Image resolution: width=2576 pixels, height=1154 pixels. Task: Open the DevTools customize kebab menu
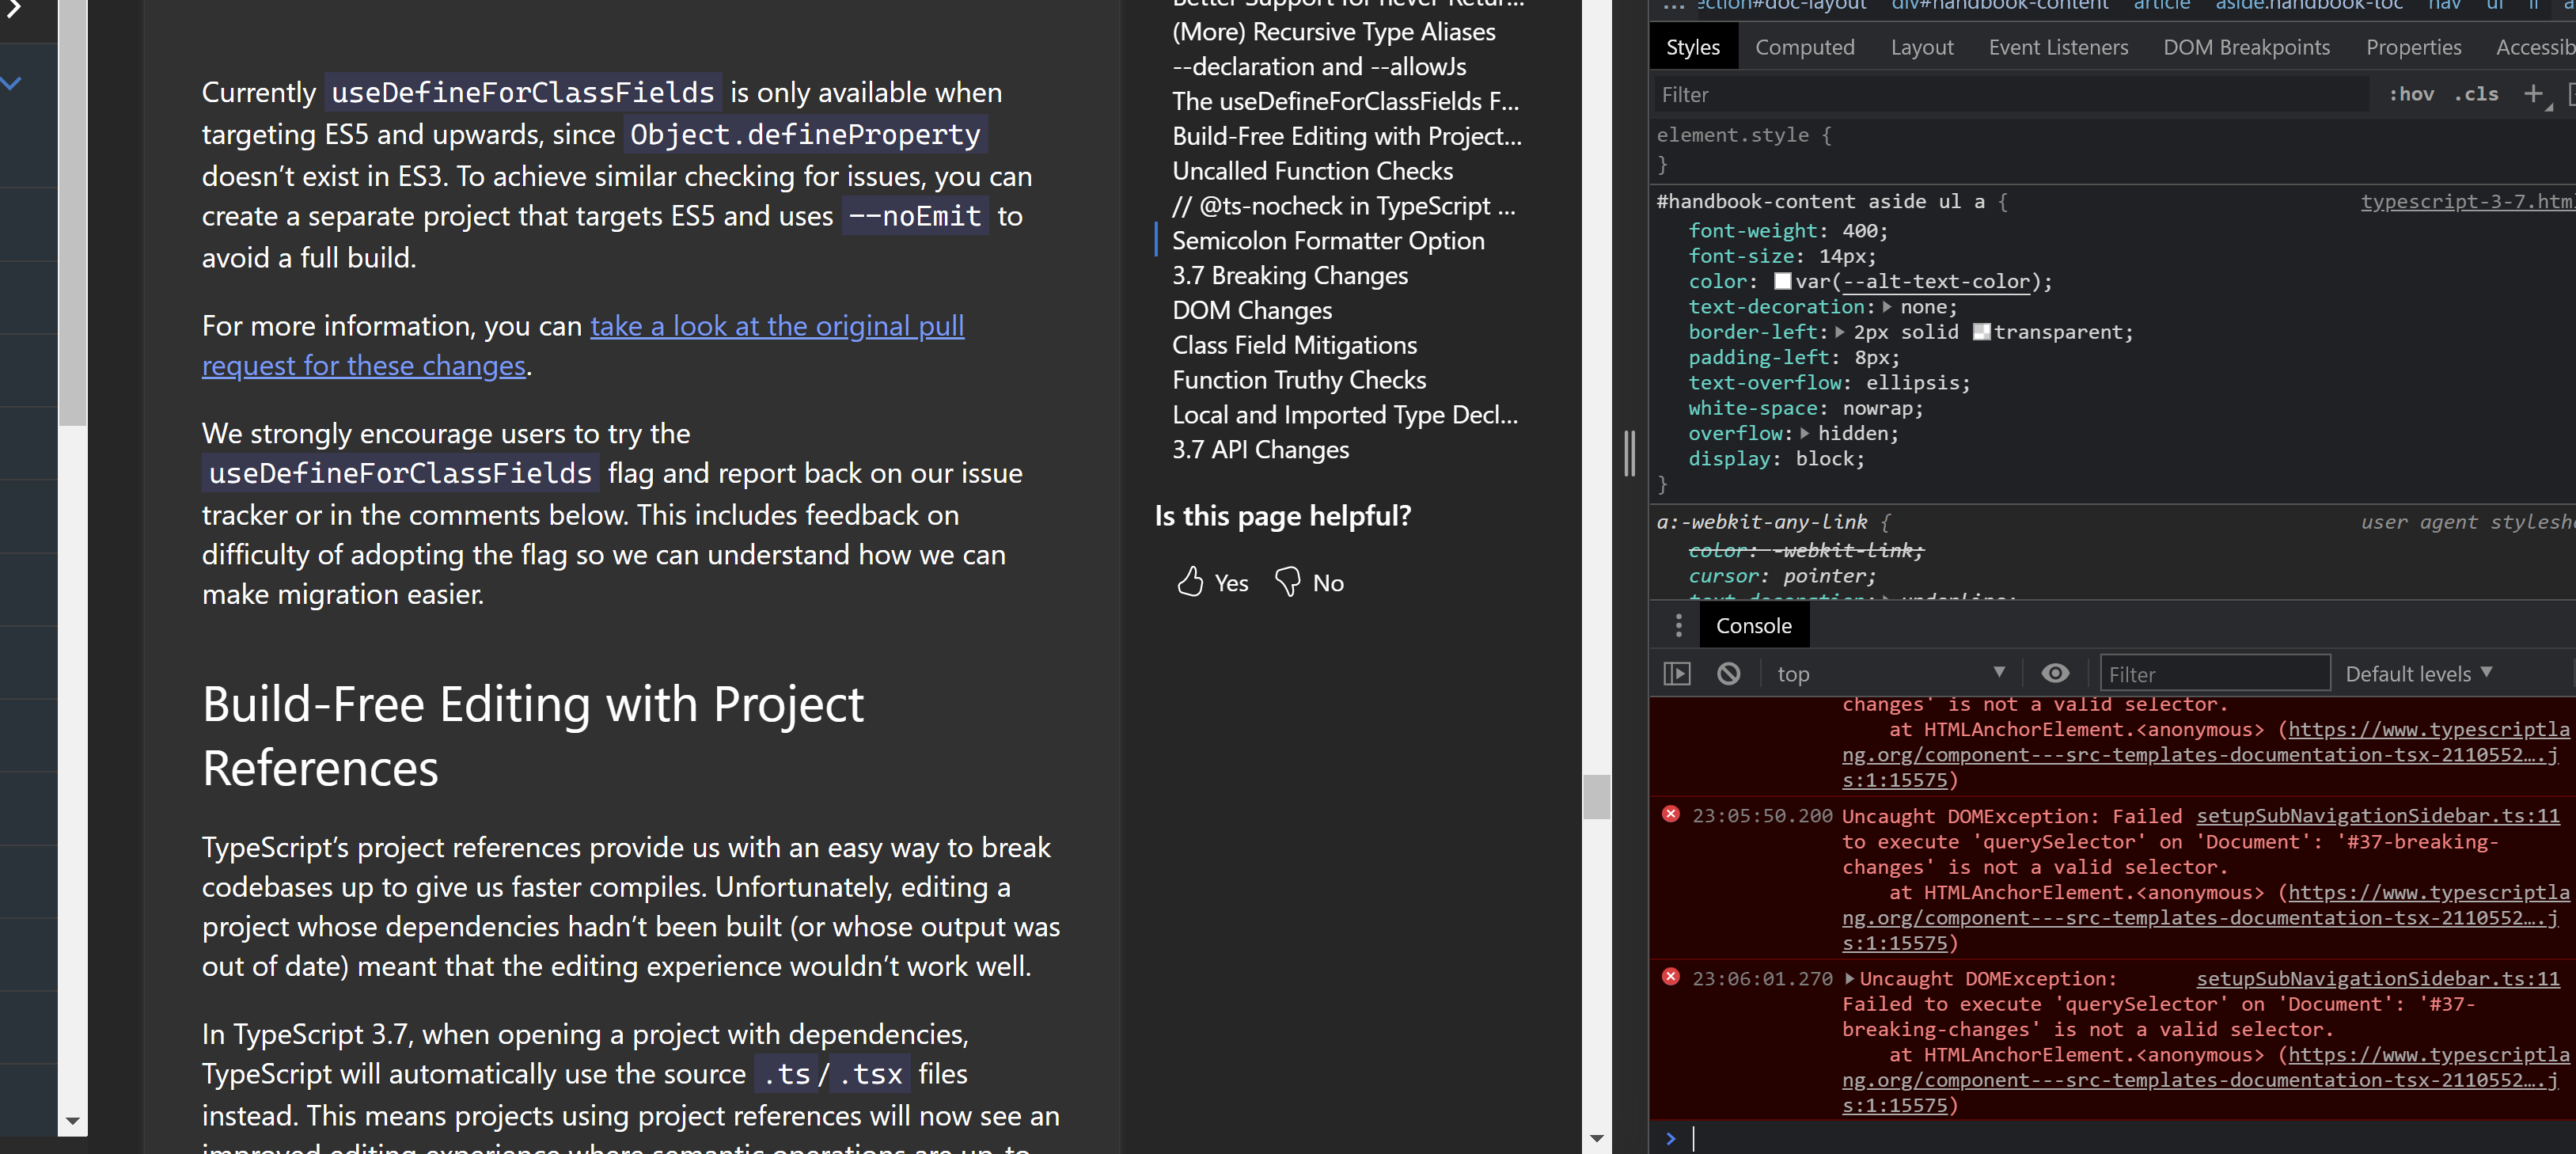tap(1679, 625)
